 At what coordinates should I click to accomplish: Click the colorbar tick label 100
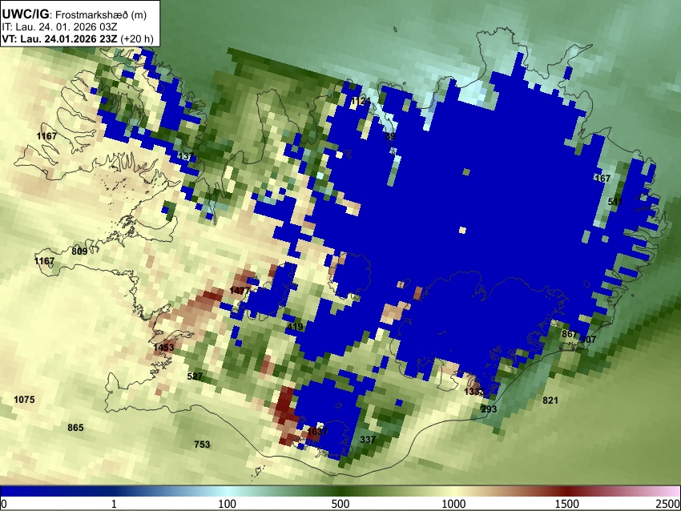[228, 504]
